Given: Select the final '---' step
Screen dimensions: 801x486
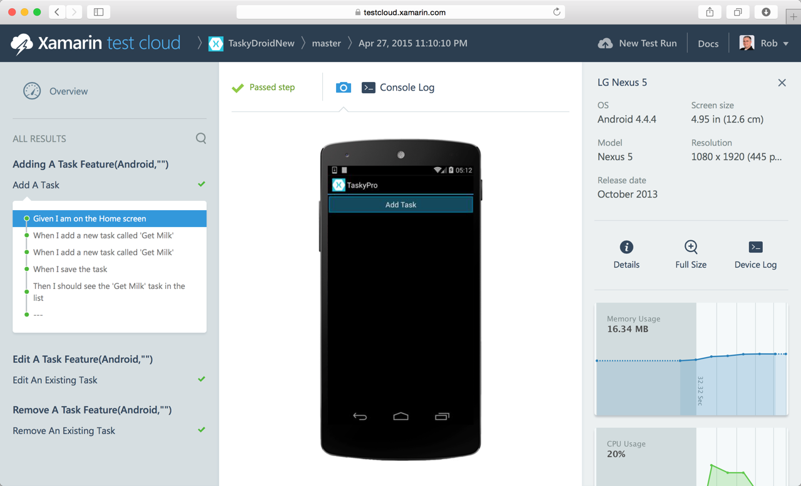Looking at the screenshot, I should [x=38, y=315].
